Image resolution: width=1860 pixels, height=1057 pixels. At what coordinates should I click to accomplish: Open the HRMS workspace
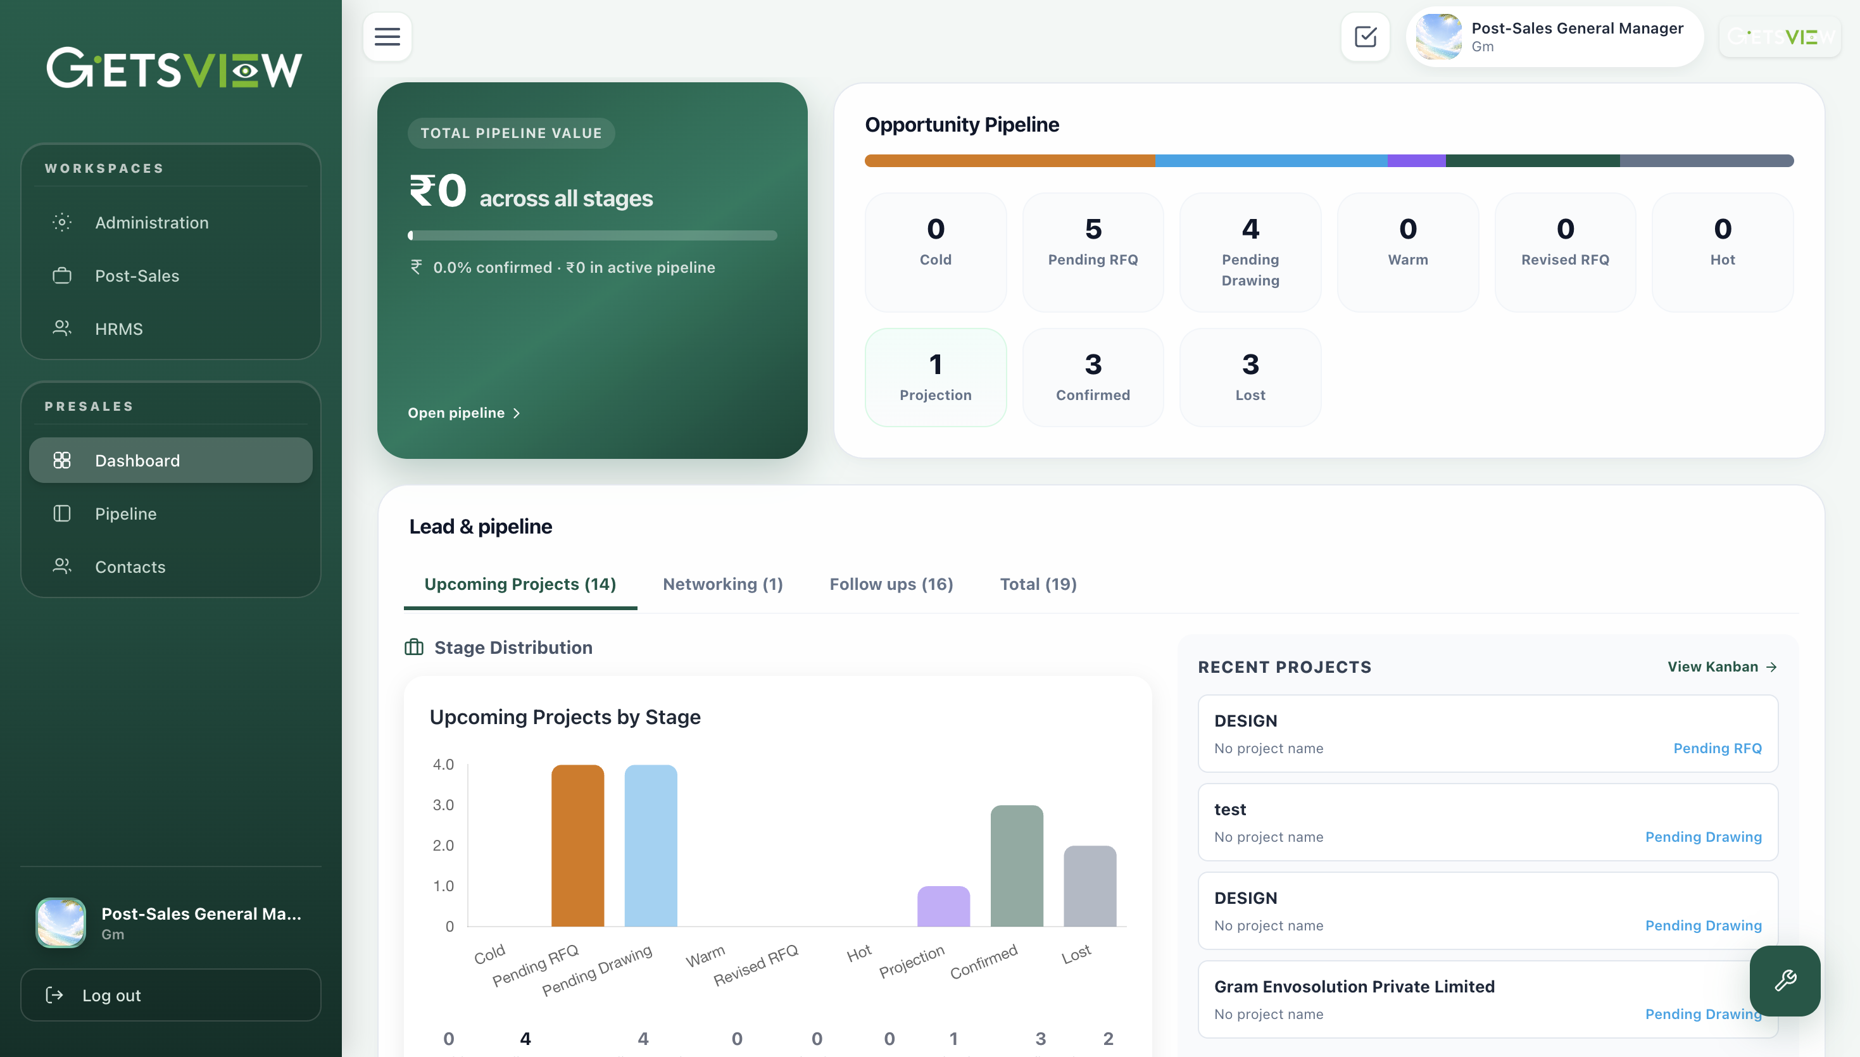point(170,328)
